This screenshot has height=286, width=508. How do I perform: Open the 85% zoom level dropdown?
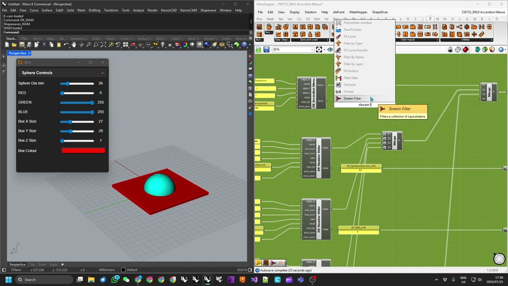[x=312, y=50]
